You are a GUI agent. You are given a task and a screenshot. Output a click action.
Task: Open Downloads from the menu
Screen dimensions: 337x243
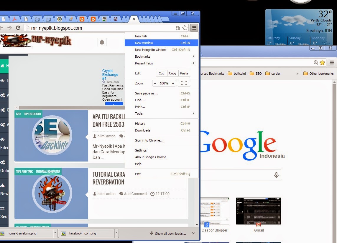161,130
